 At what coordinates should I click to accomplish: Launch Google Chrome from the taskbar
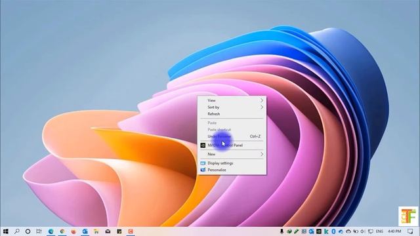coord(62,231)
